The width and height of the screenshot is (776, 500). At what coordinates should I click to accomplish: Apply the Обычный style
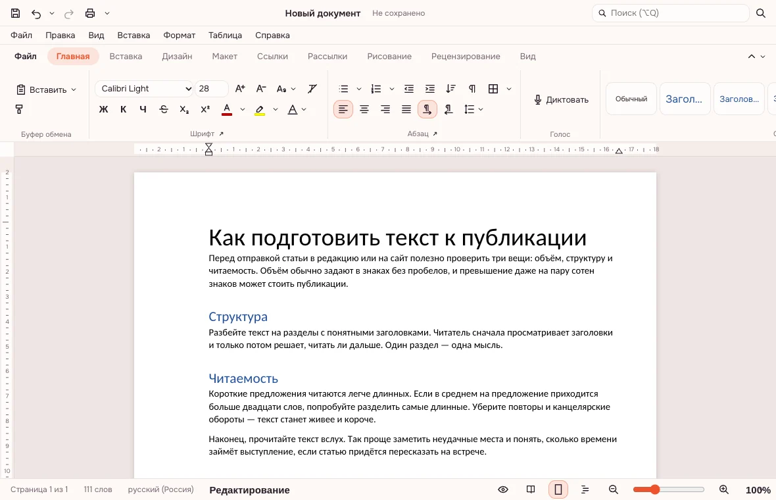pyautogui.click(x=631, y=99)
